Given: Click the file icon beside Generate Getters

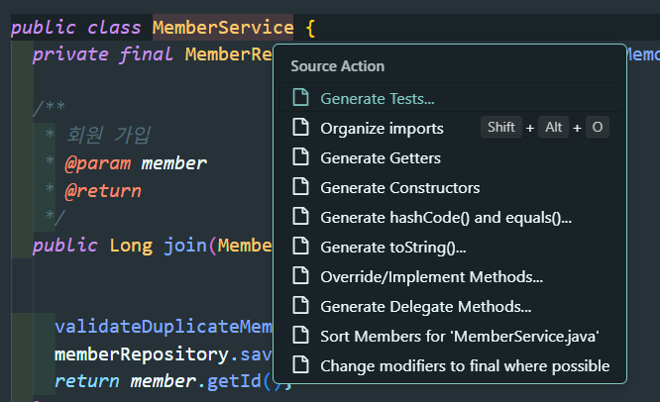Looking at the screenshot, I should (x=300, y=157).
